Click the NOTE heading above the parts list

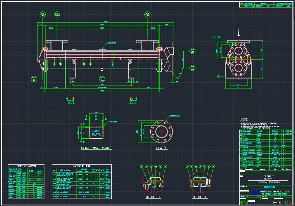pyautogui.click(x=244, y=120)
